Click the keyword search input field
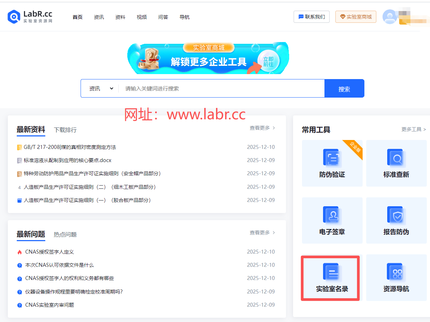430x322 pixels. coord(221,89)
